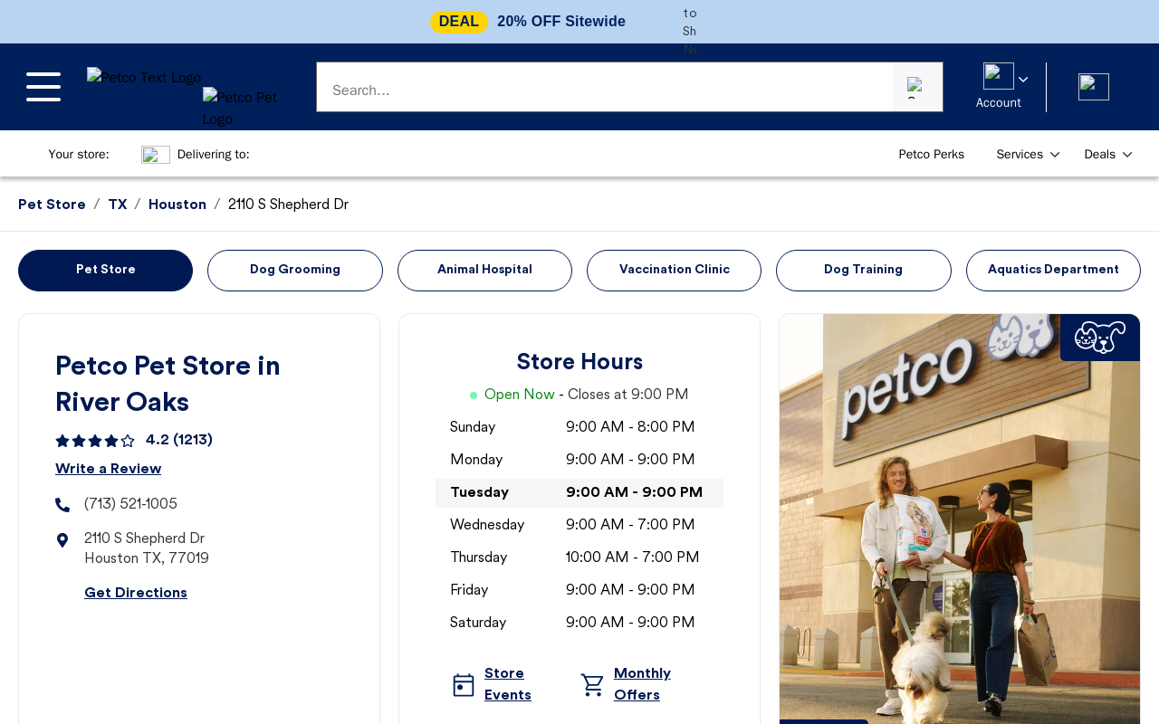1159x724 pixels.
Task: Switch to the Dog Grooming tab
Action: pyautogui.click(x=295, y=271)
